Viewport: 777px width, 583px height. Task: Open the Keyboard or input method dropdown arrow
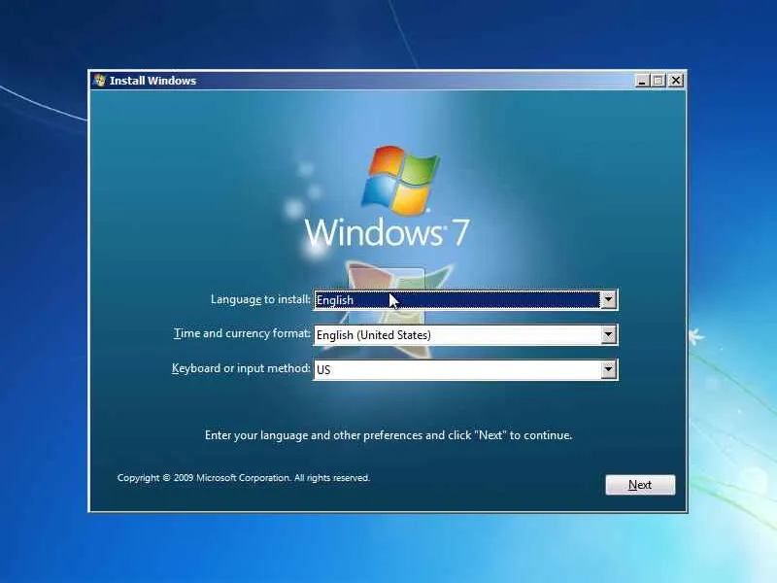tap(609, 369)
